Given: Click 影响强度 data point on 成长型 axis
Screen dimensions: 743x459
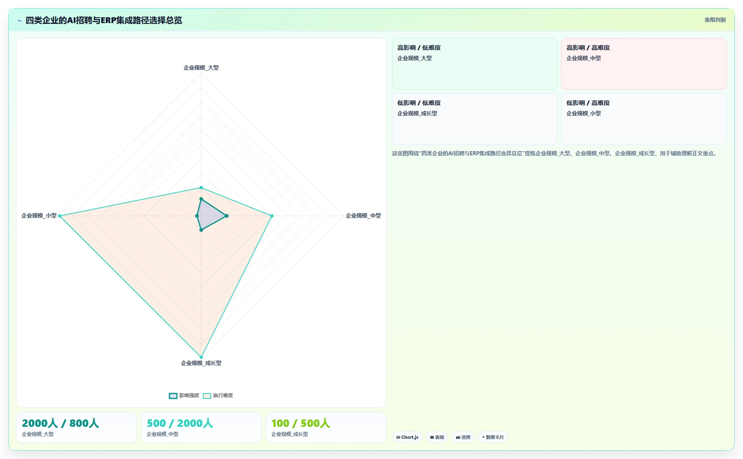Looking at the screenshot, I should (201, 230).
